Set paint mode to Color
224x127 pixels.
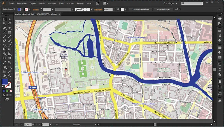4,91
